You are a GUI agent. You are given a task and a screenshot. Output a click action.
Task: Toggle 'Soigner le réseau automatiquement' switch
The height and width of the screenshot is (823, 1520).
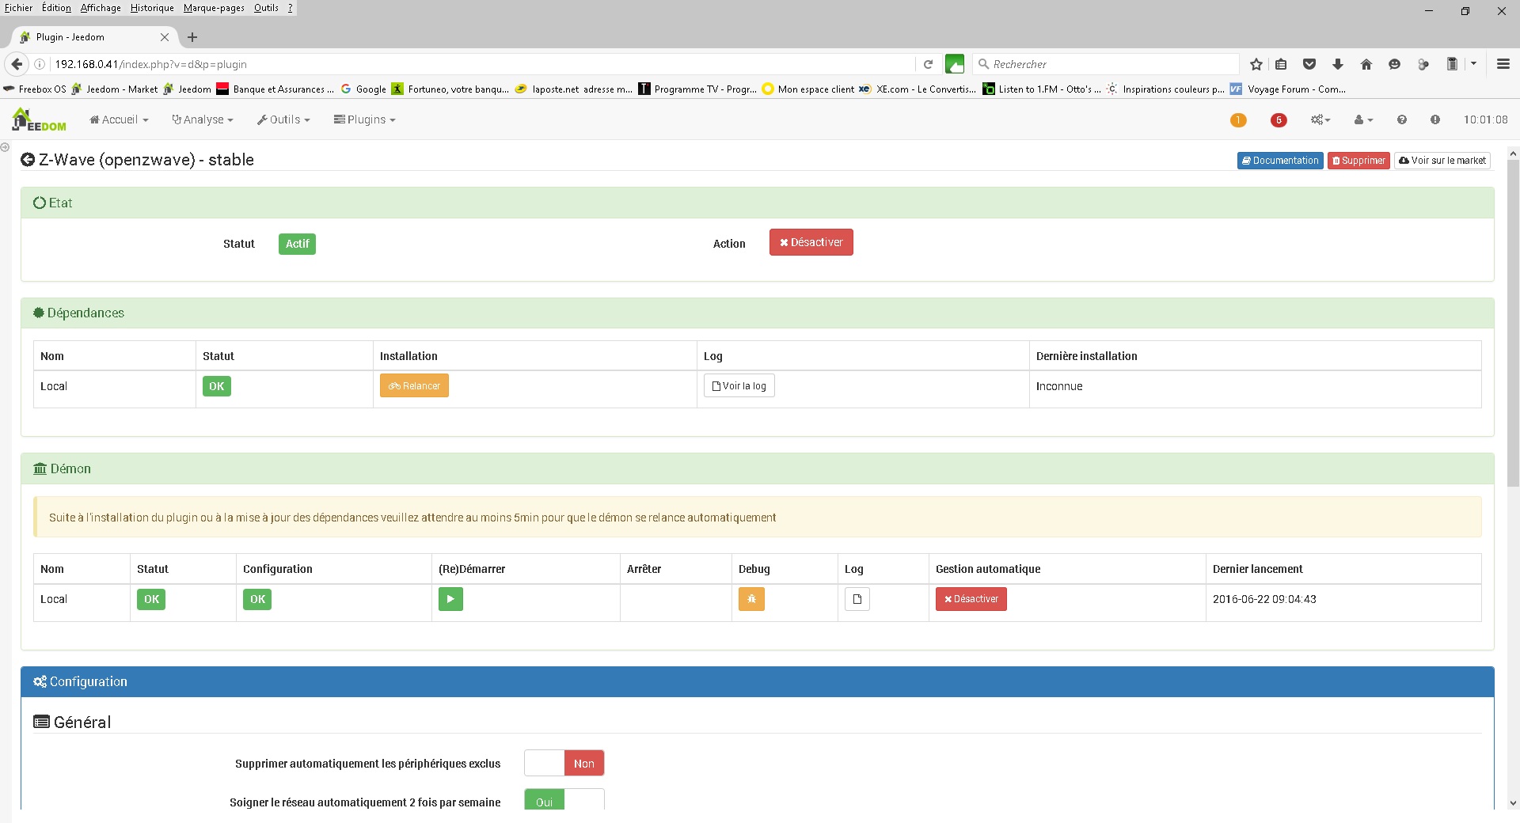[x=564, y=799]
